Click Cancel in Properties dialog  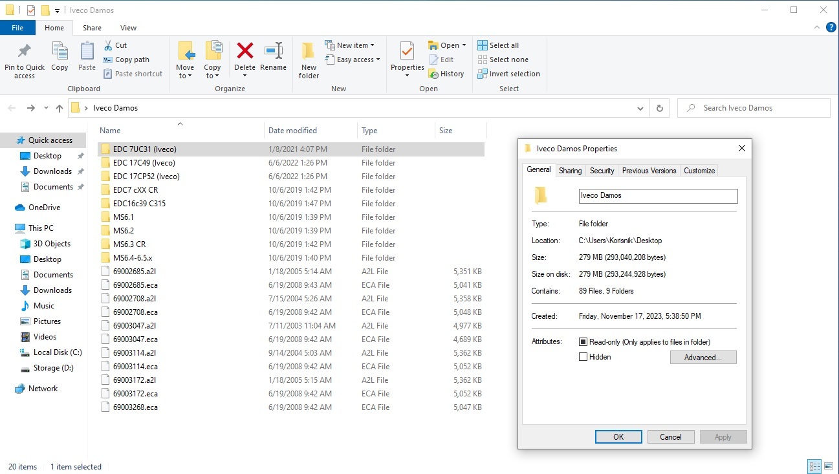click(671, 437)
